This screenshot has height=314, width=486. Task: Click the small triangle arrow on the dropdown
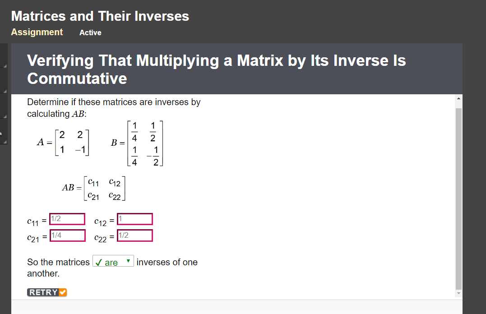[128, 261]
